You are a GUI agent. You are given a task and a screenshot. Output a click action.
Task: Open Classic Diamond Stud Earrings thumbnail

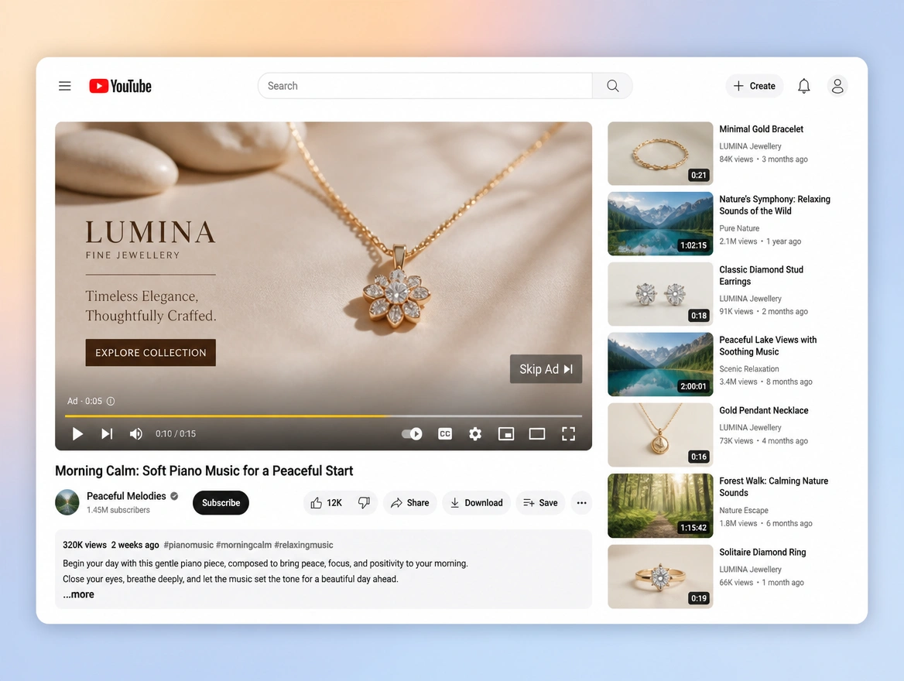(x=660, y=294)
